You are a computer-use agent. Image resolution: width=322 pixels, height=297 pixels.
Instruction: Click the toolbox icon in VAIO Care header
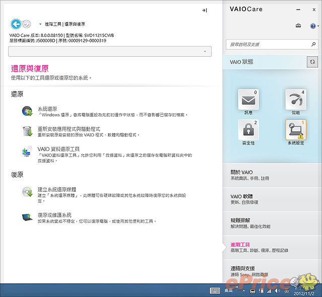pos(298,26)
